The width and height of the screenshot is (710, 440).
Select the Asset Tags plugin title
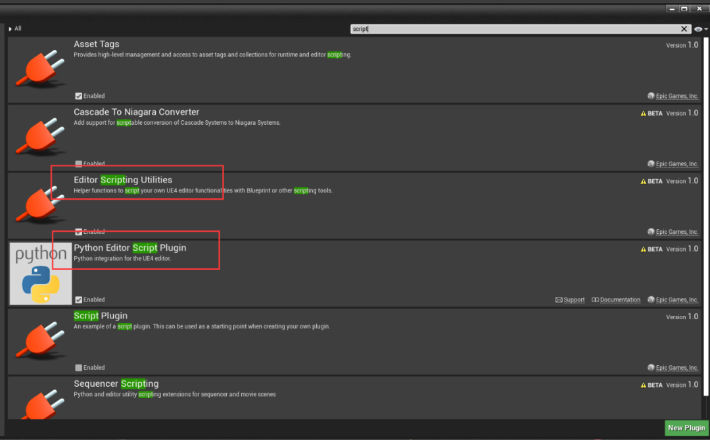pos(97,44)
